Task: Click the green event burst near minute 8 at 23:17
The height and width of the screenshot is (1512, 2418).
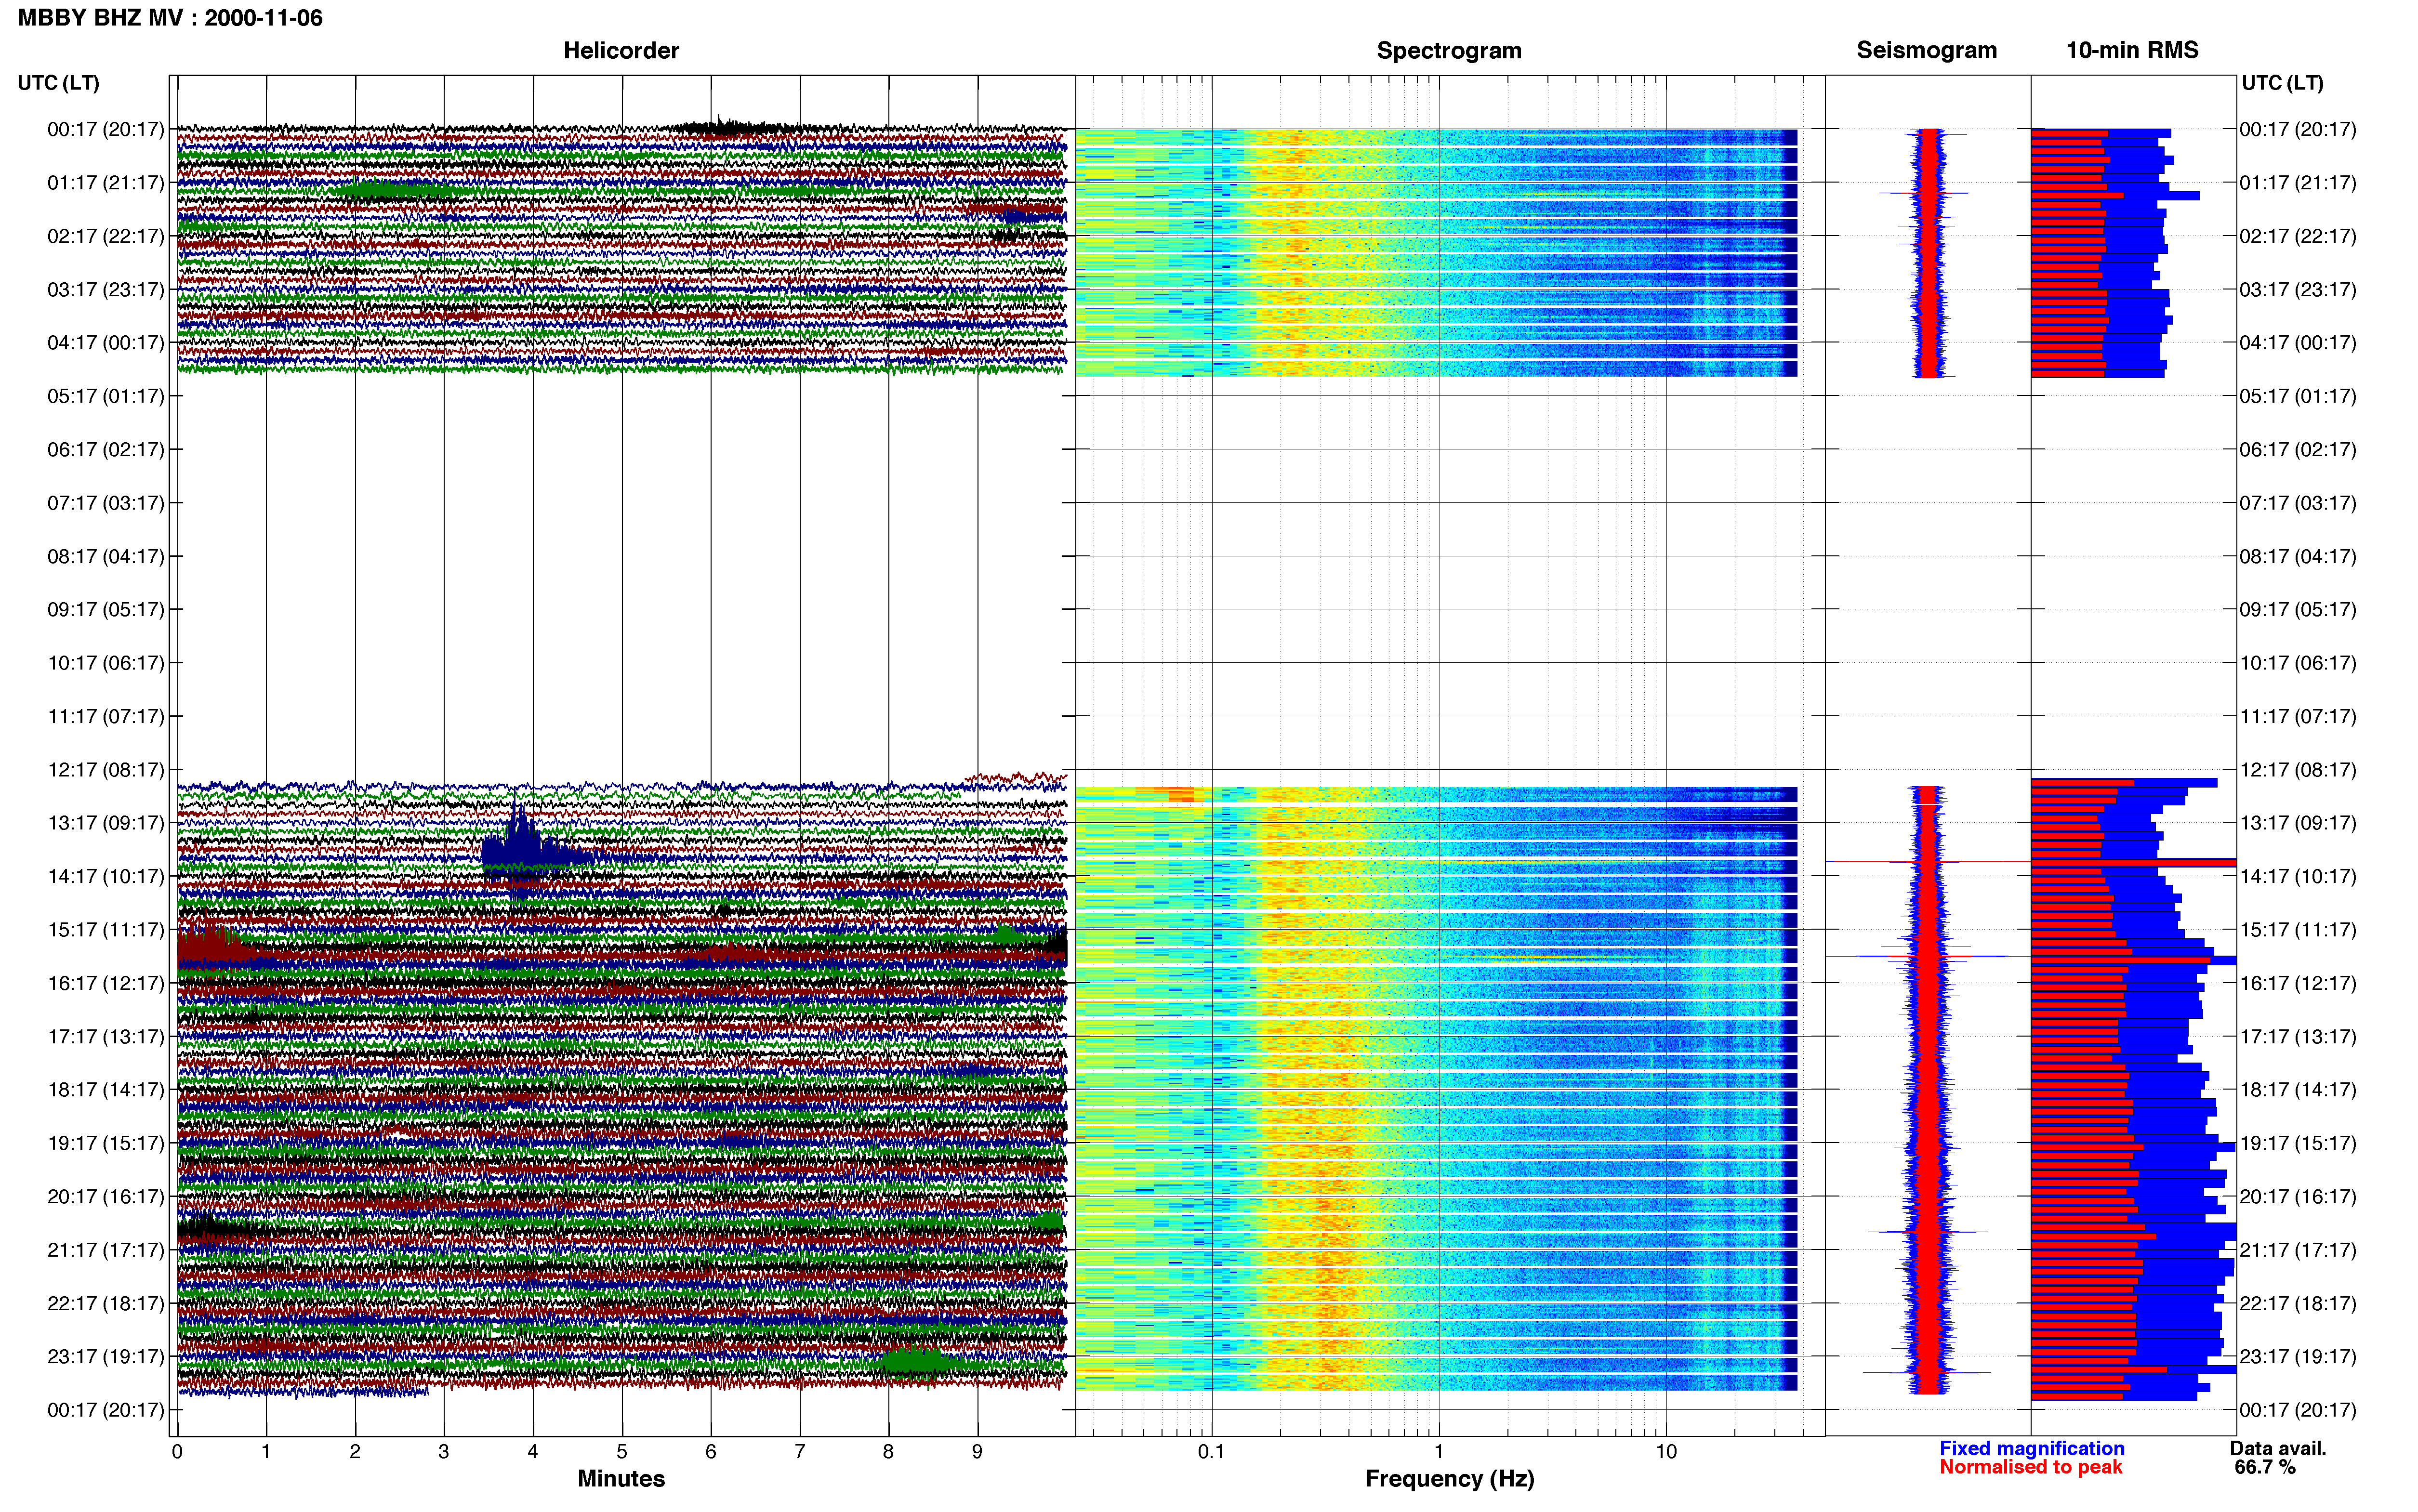Action: tap(915, 1362)
